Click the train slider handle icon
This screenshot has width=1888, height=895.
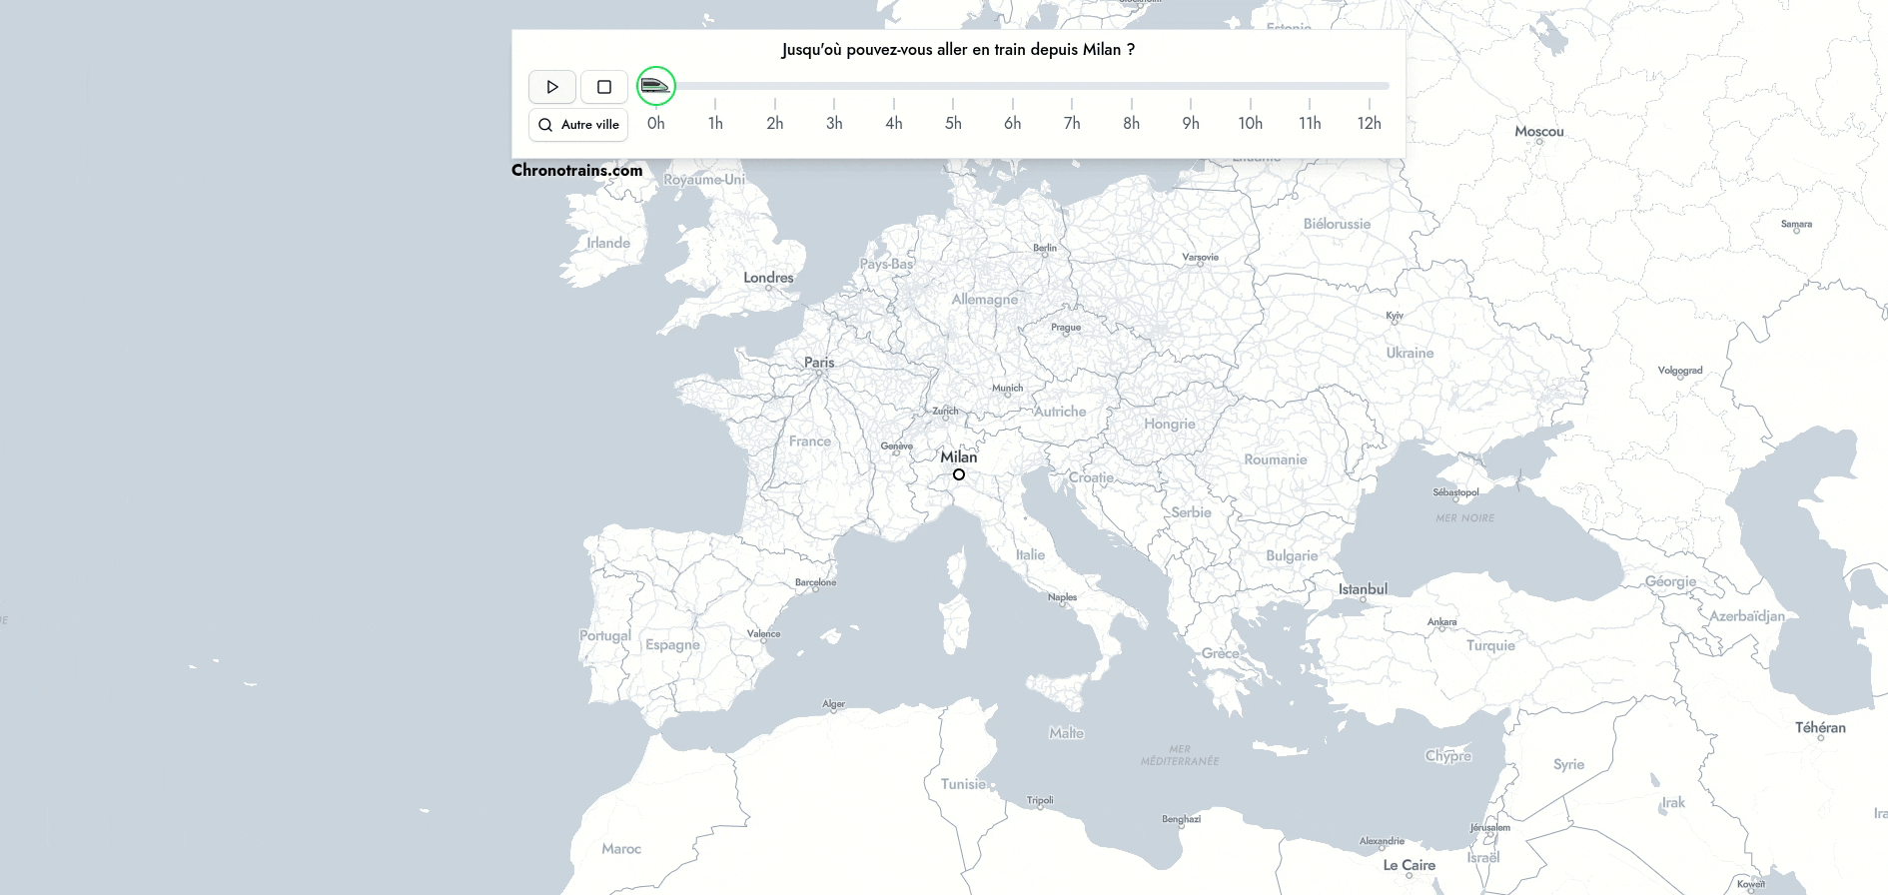656,86
